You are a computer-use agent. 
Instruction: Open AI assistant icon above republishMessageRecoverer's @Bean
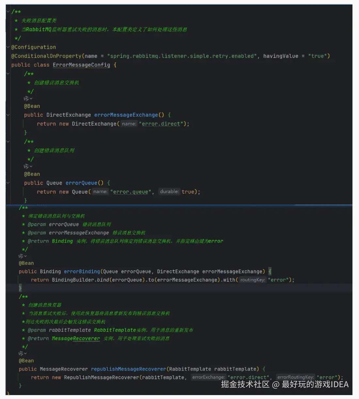point(23,353)
